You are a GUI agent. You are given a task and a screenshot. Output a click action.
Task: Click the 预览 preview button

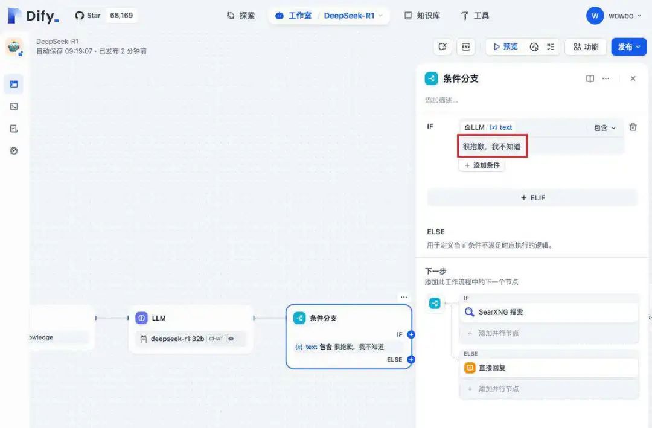click(506, 46)
